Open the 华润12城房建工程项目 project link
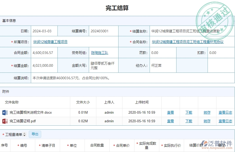Image resolution: width=235 pixels, height=152 pixels. click(x=50, y=42)
